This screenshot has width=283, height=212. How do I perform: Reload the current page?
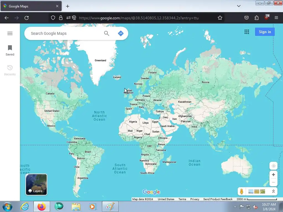click(27, 18)
